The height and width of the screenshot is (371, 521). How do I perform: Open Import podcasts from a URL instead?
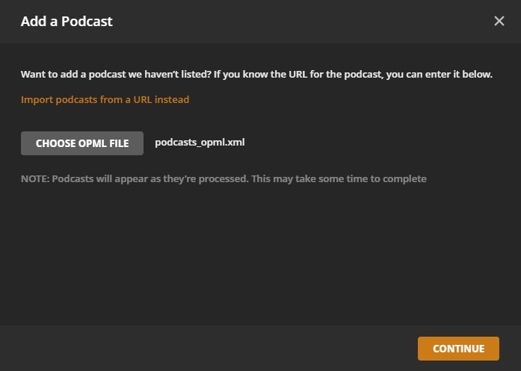(105, 99)
